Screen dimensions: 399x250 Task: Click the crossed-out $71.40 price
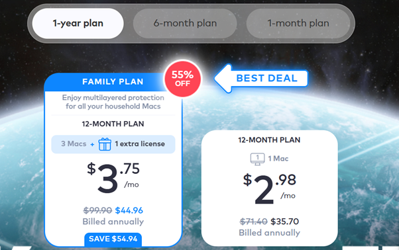[254, 222]
